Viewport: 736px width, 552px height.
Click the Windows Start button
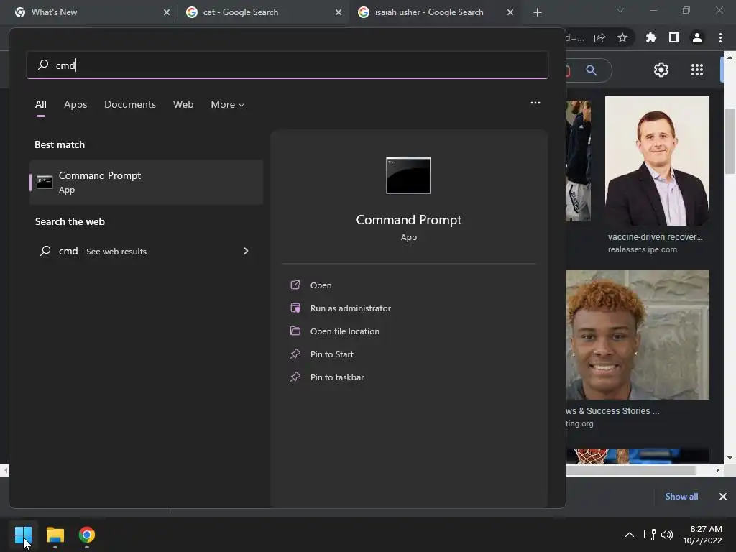23,535
